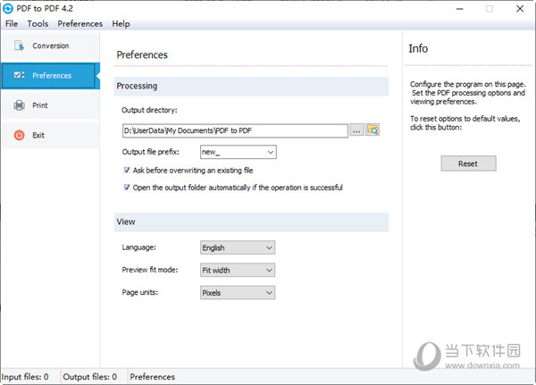Screen dimensions: 536x385
Task: Close the PDF to PDF window
Action: coord(520,9)
